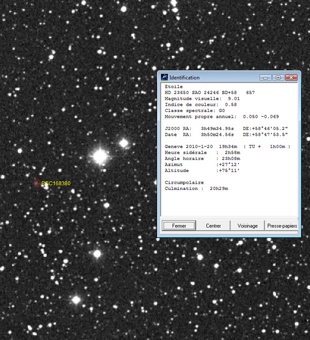Click the Fermer button
Screen dimensions: 310x340
point(179,225)
